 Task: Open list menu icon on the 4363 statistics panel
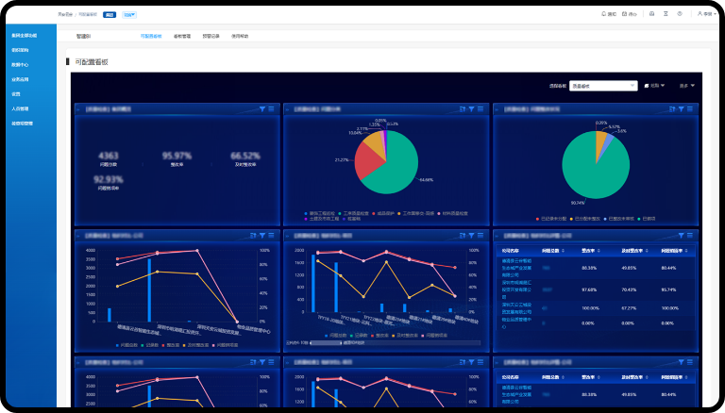[272, 109]
